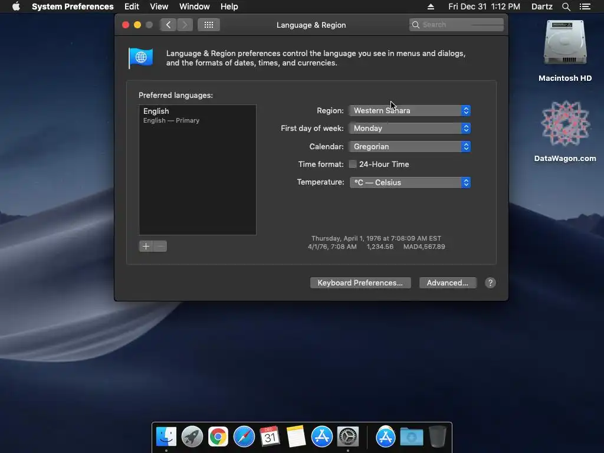Open the Region dropdown showing Western Sahara
The image size is (604, 453).
click(x=409, y=110)
